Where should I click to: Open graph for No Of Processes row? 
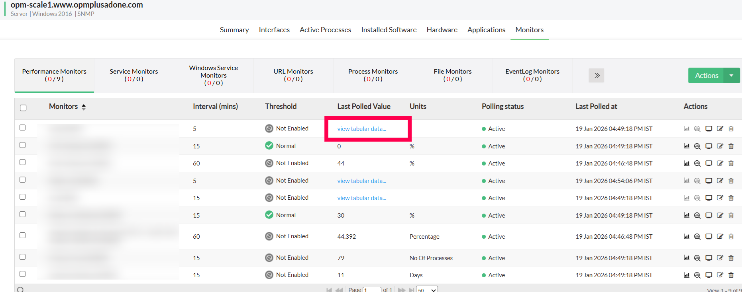(687, 258)
